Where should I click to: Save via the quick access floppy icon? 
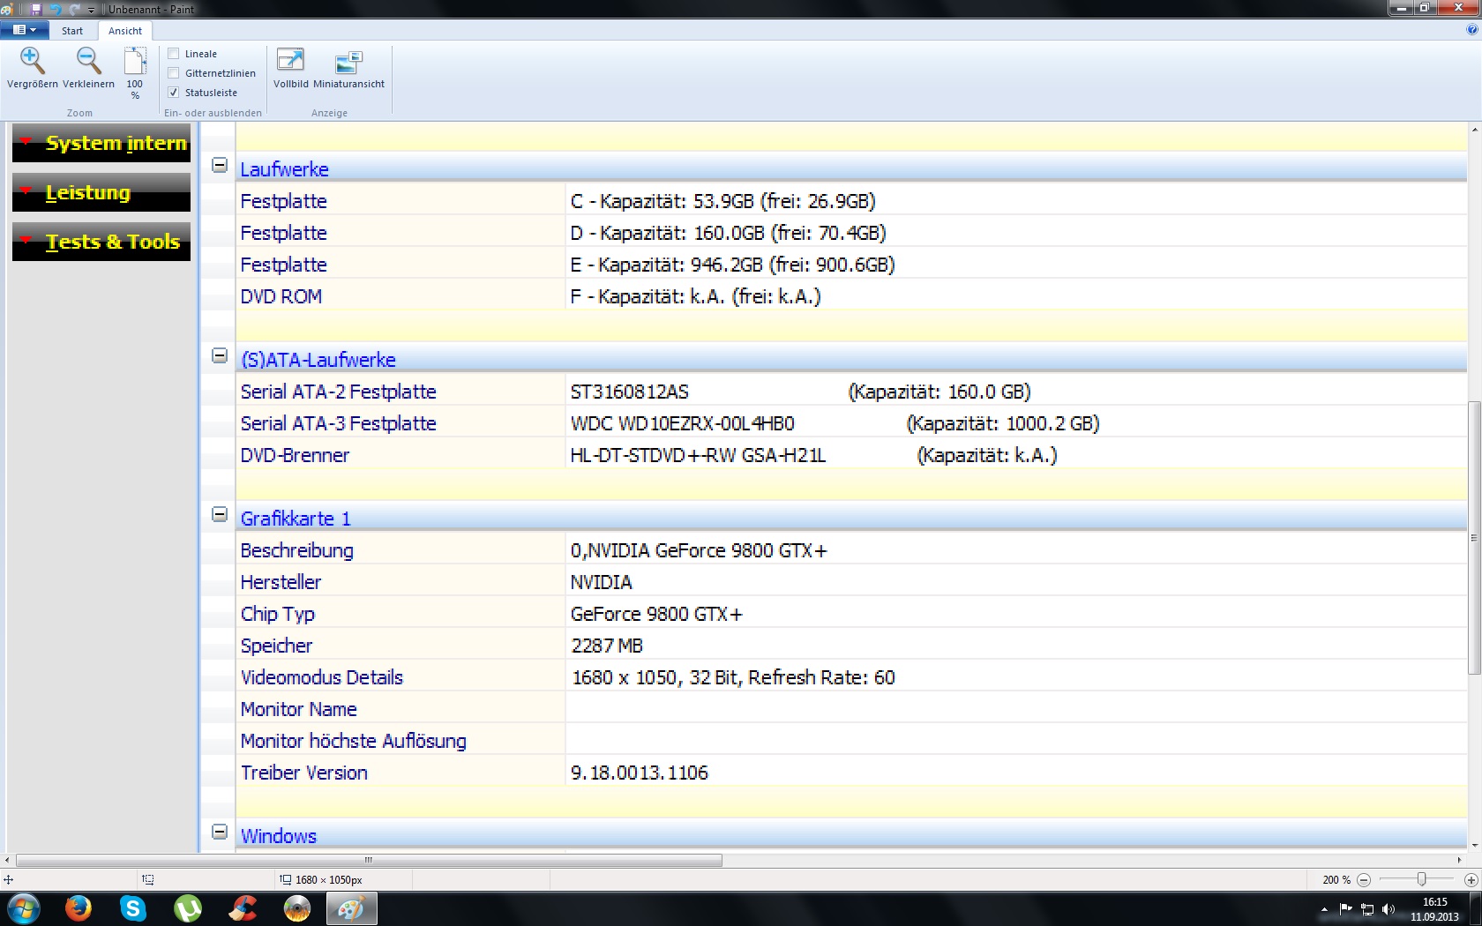pos(36,9)
